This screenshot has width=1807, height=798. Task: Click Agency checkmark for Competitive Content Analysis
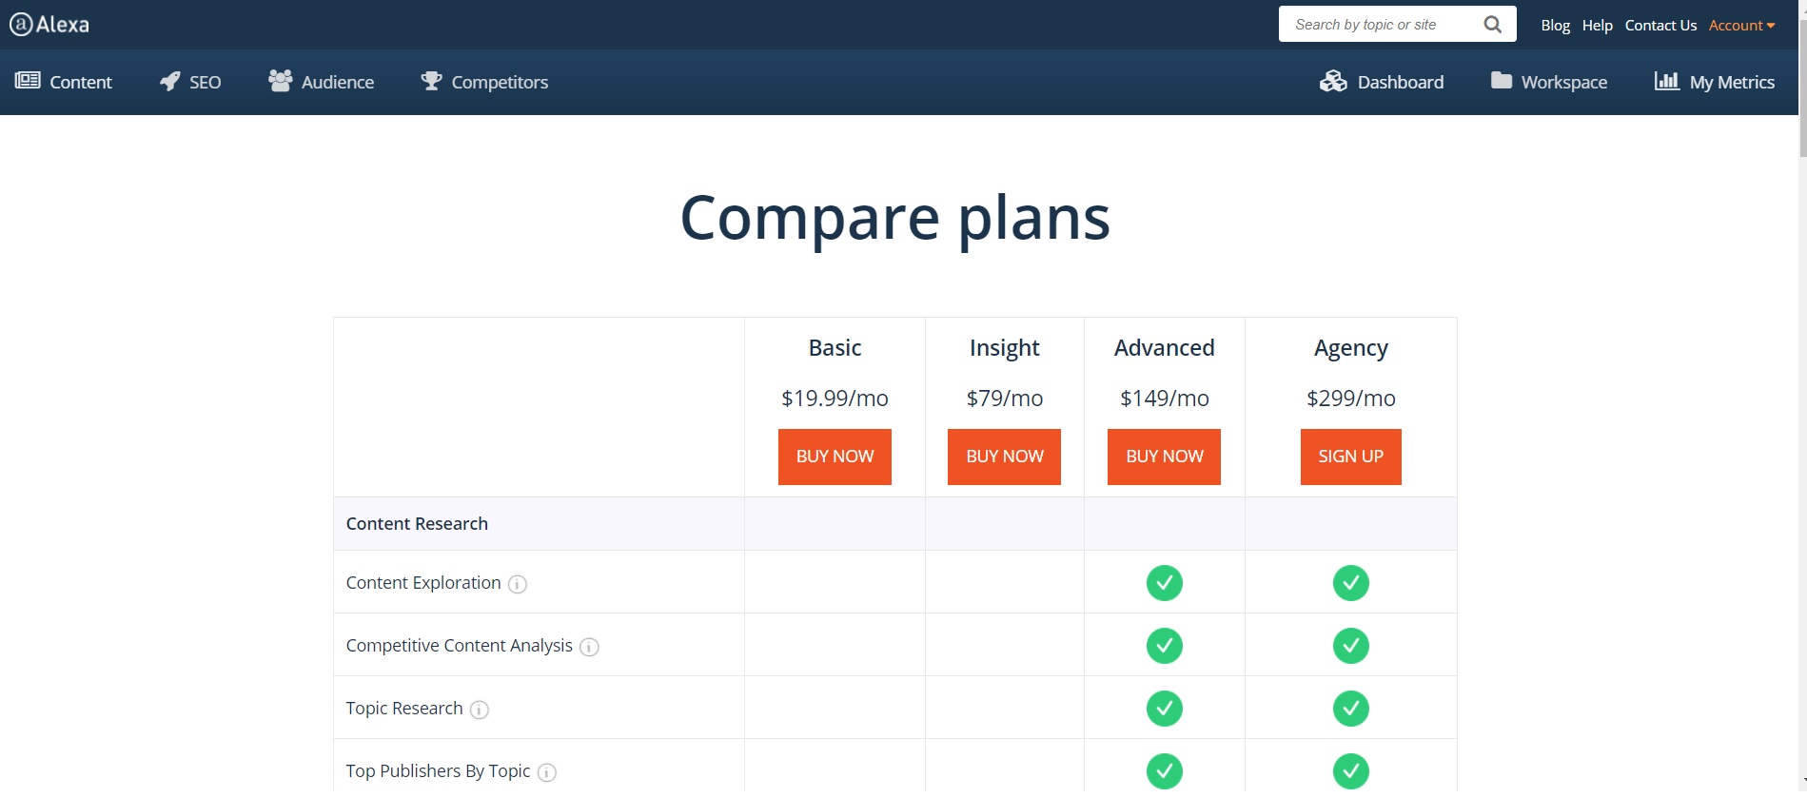point(1351,646)
